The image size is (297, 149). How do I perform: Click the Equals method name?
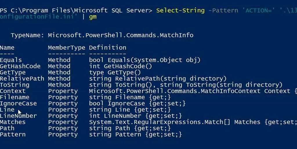(11, 60)
